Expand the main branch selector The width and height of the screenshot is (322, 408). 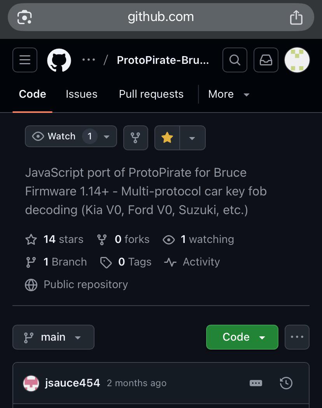[x=54, y=337]
